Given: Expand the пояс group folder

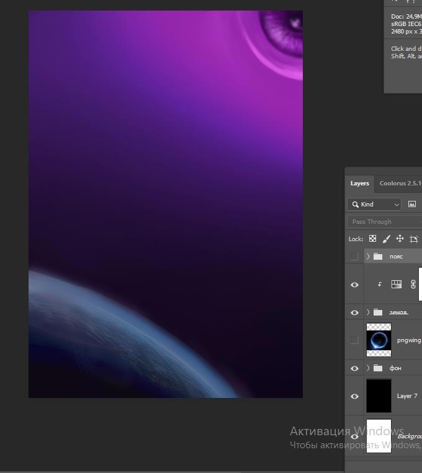Looking at the screenshot, I should point(368,256).
